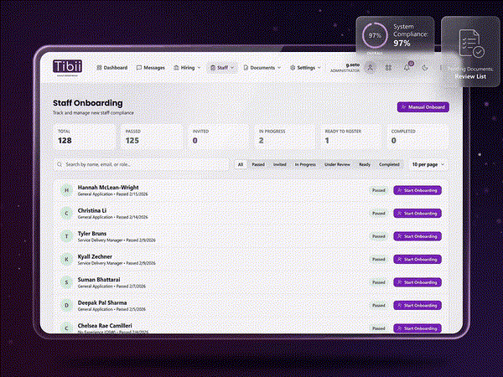Click the Manual Onboard button
Viewport: 503px width, 377px height.
[423, 107]
